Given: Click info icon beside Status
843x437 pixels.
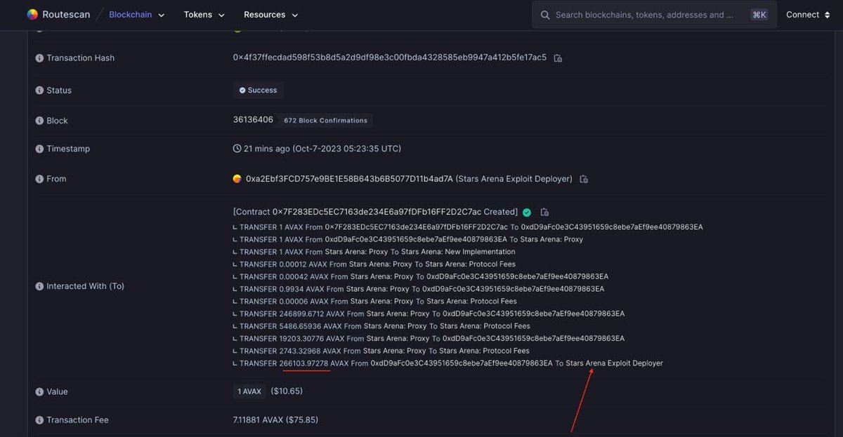Looking at the screenshot, I should pyautogui.click(x=39, y=90).
